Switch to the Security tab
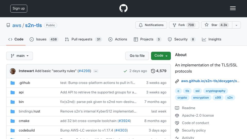The height and width of the screenshot is (139, 247). click(182, 39)
